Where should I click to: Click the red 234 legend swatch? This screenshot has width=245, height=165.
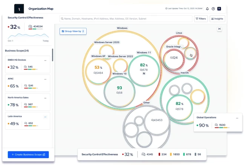(159, 154)
